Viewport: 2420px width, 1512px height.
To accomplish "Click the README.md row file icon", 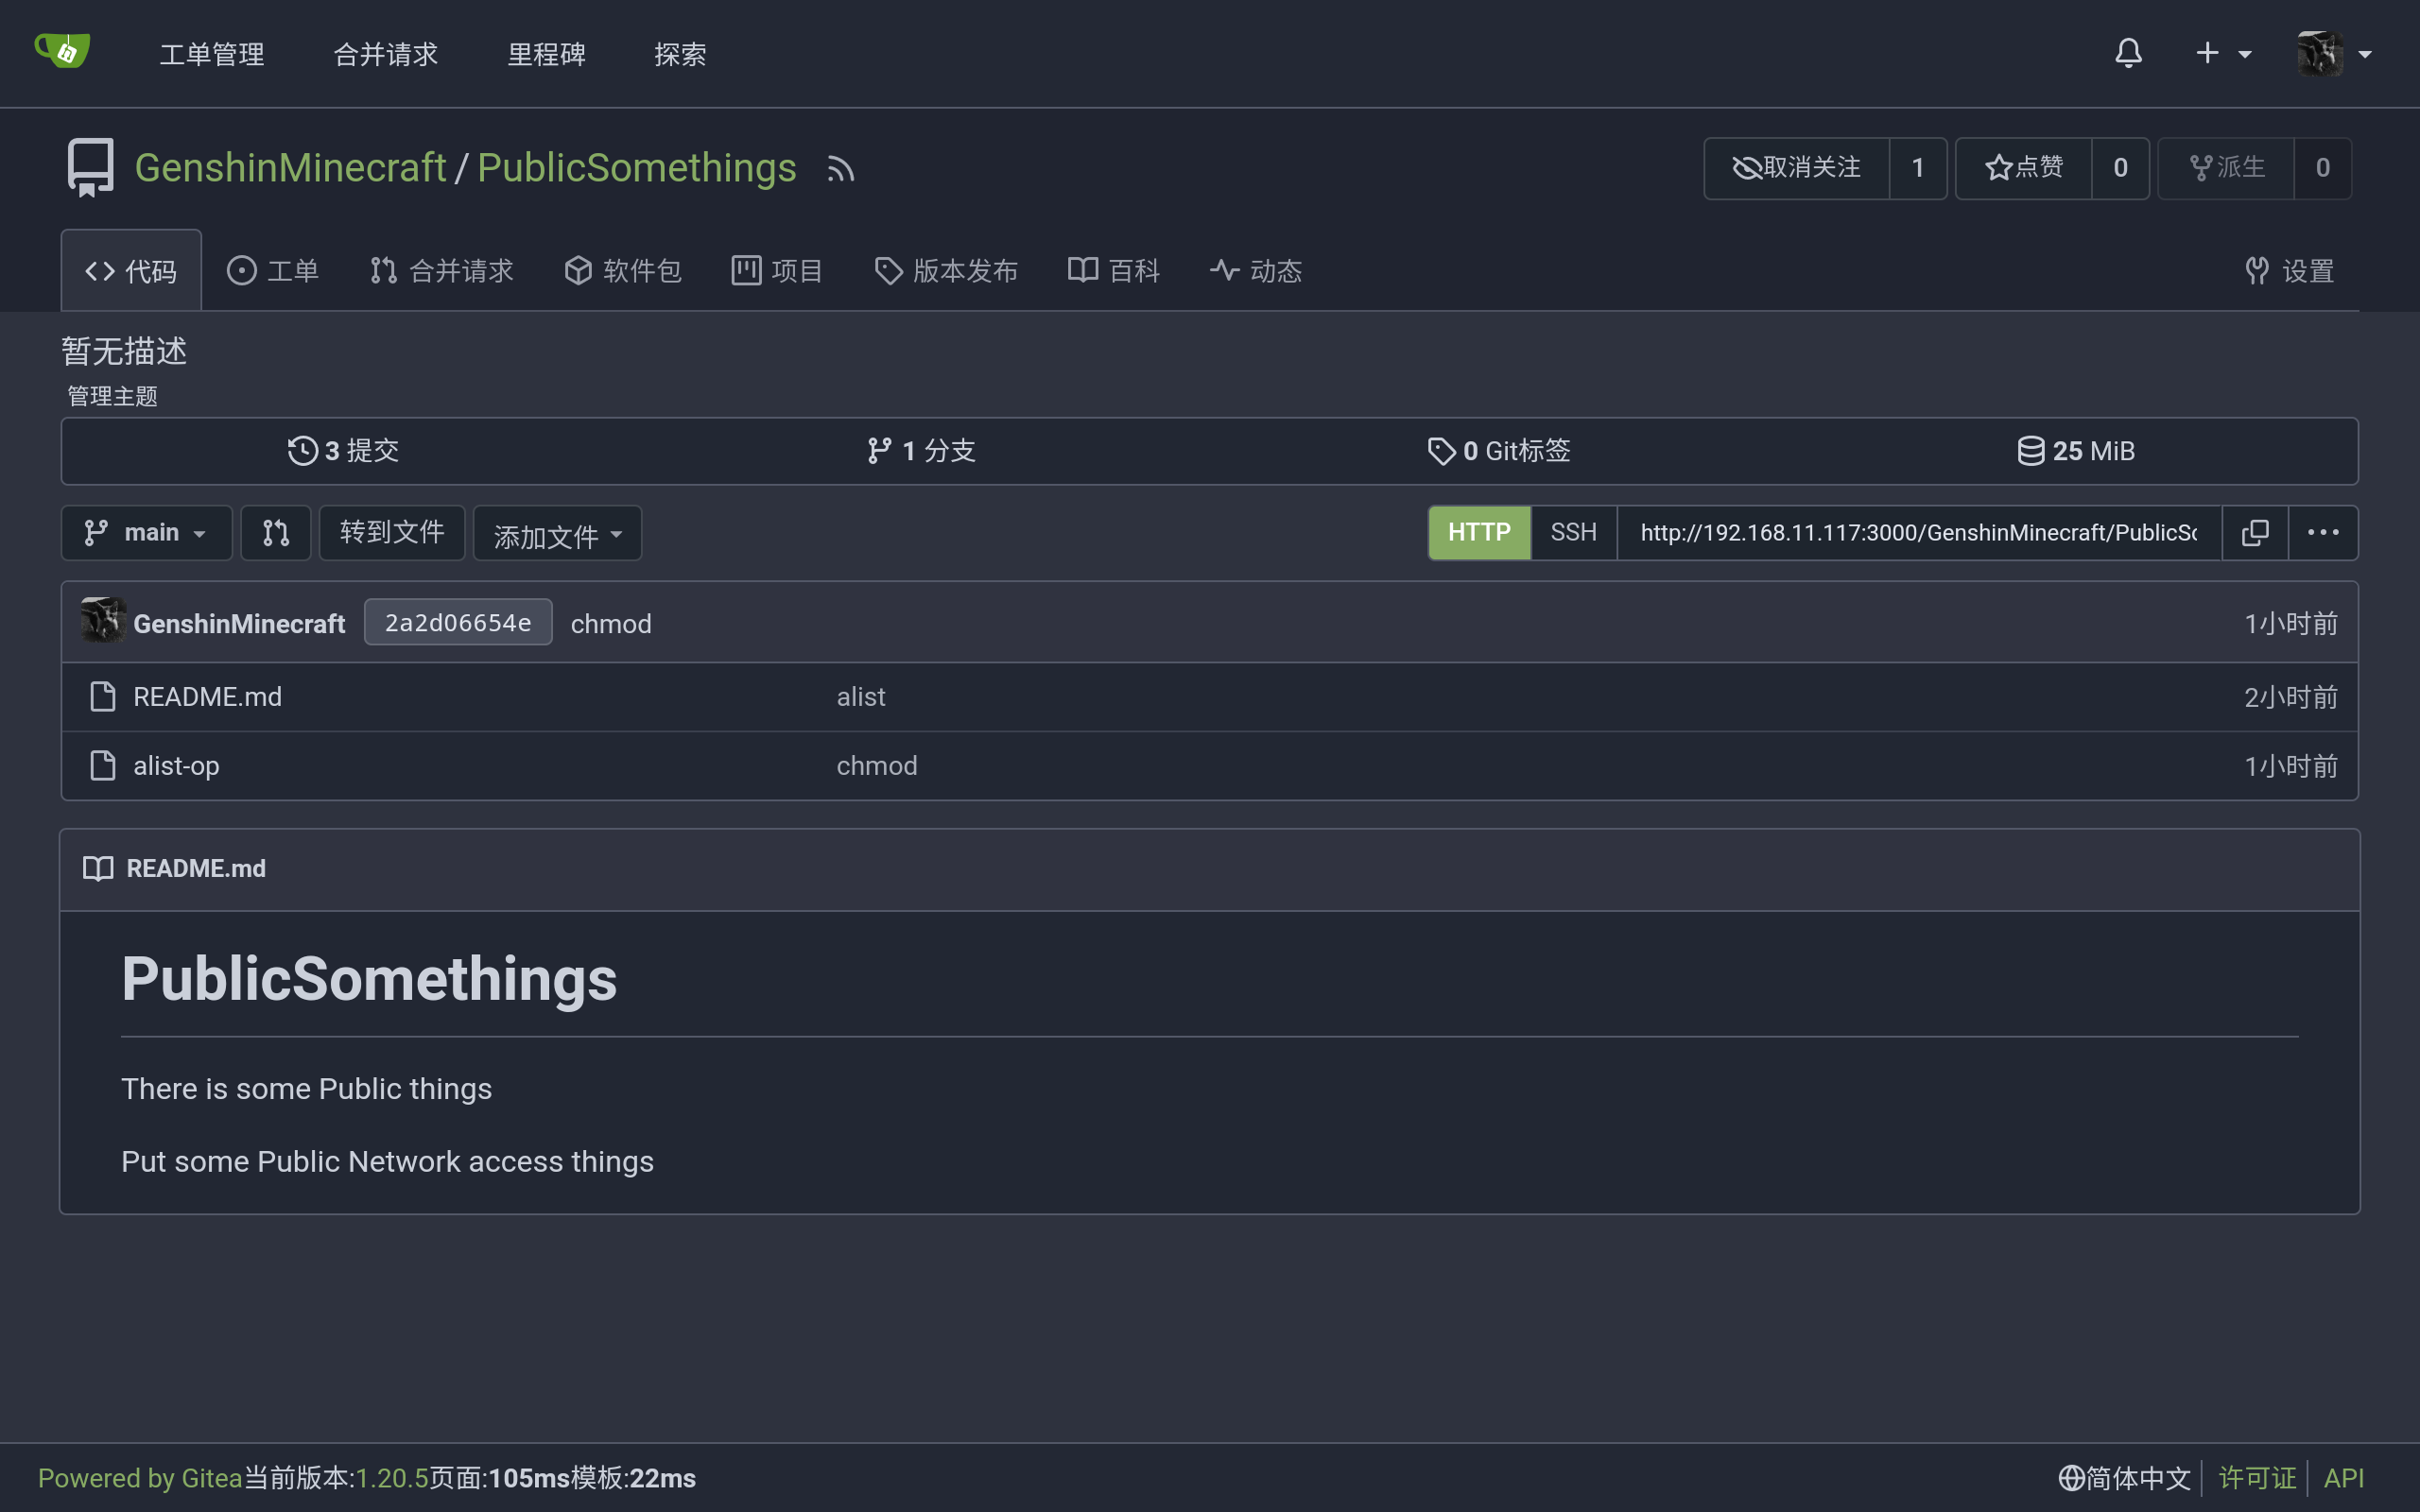I will [x=102, y=696].
